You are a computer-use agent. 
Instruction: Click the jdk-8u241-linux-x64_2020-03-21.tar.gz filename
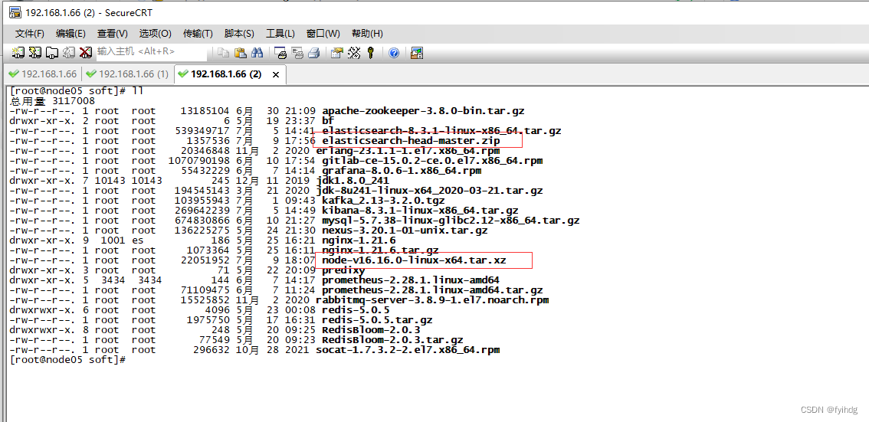[429, 191]
